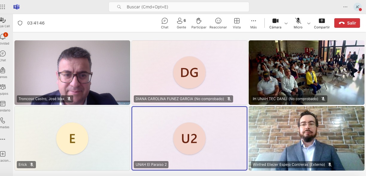Click the Buscar search field
366x176 pixels.
point(179,7)
